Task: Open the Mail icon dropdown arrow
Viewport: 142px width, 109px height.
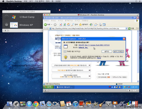Action: pyautogui.click(x=98, y=25)
